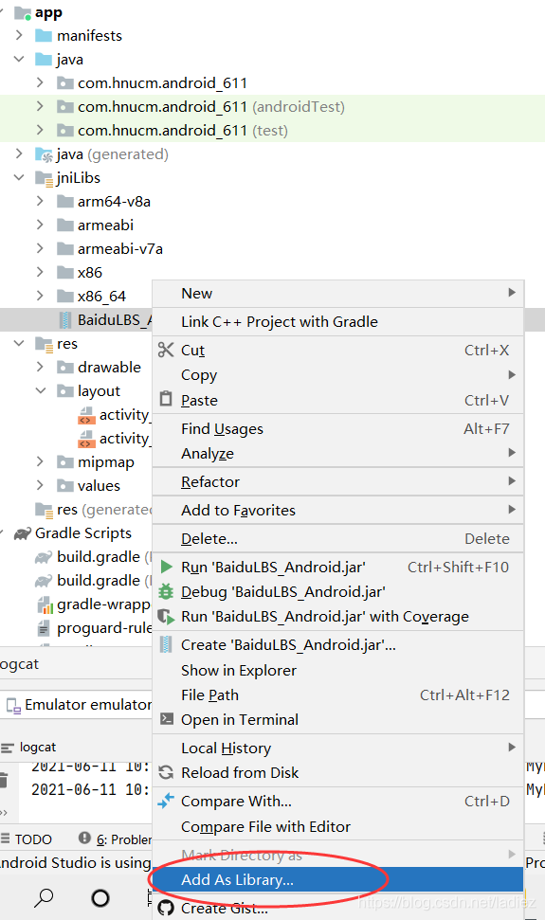
Task: Click the Paste clipboard icon
Action: (x=166, y=399)
